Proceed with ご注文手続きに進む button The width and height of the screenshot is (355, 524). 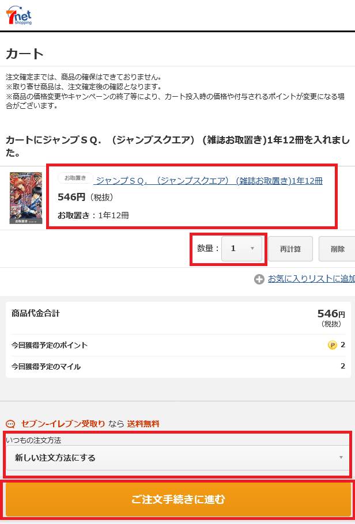coord(177,500)
